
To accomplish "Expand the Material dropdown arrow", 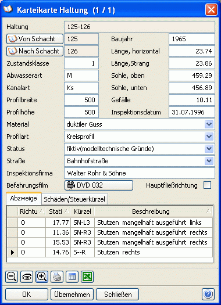I will tap(209, 124).
